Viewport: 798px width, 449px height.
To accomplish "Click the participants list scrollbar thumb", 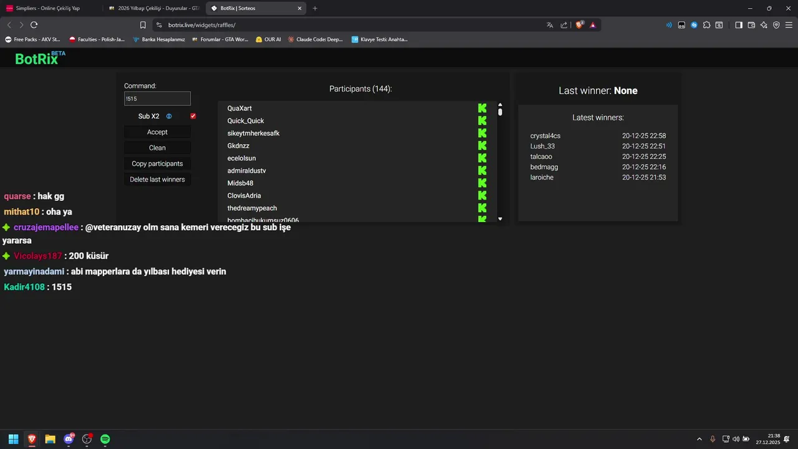I will coord(500,112).
